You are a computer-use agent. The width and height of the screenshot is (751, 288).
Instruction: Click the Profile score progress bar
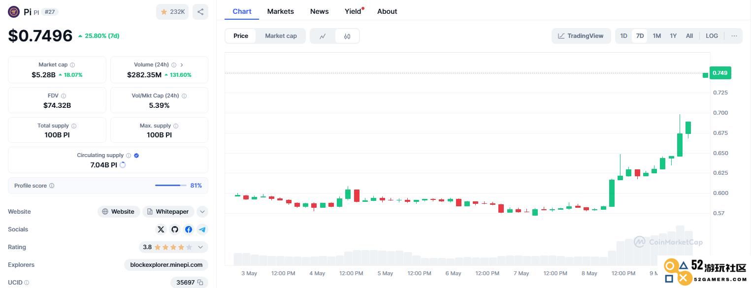171,186
